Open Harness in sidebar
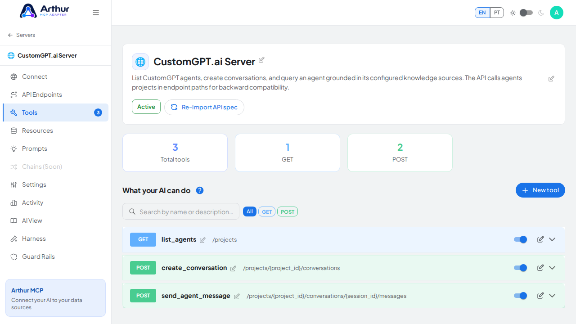576x324 pixels. pos(55,238)
